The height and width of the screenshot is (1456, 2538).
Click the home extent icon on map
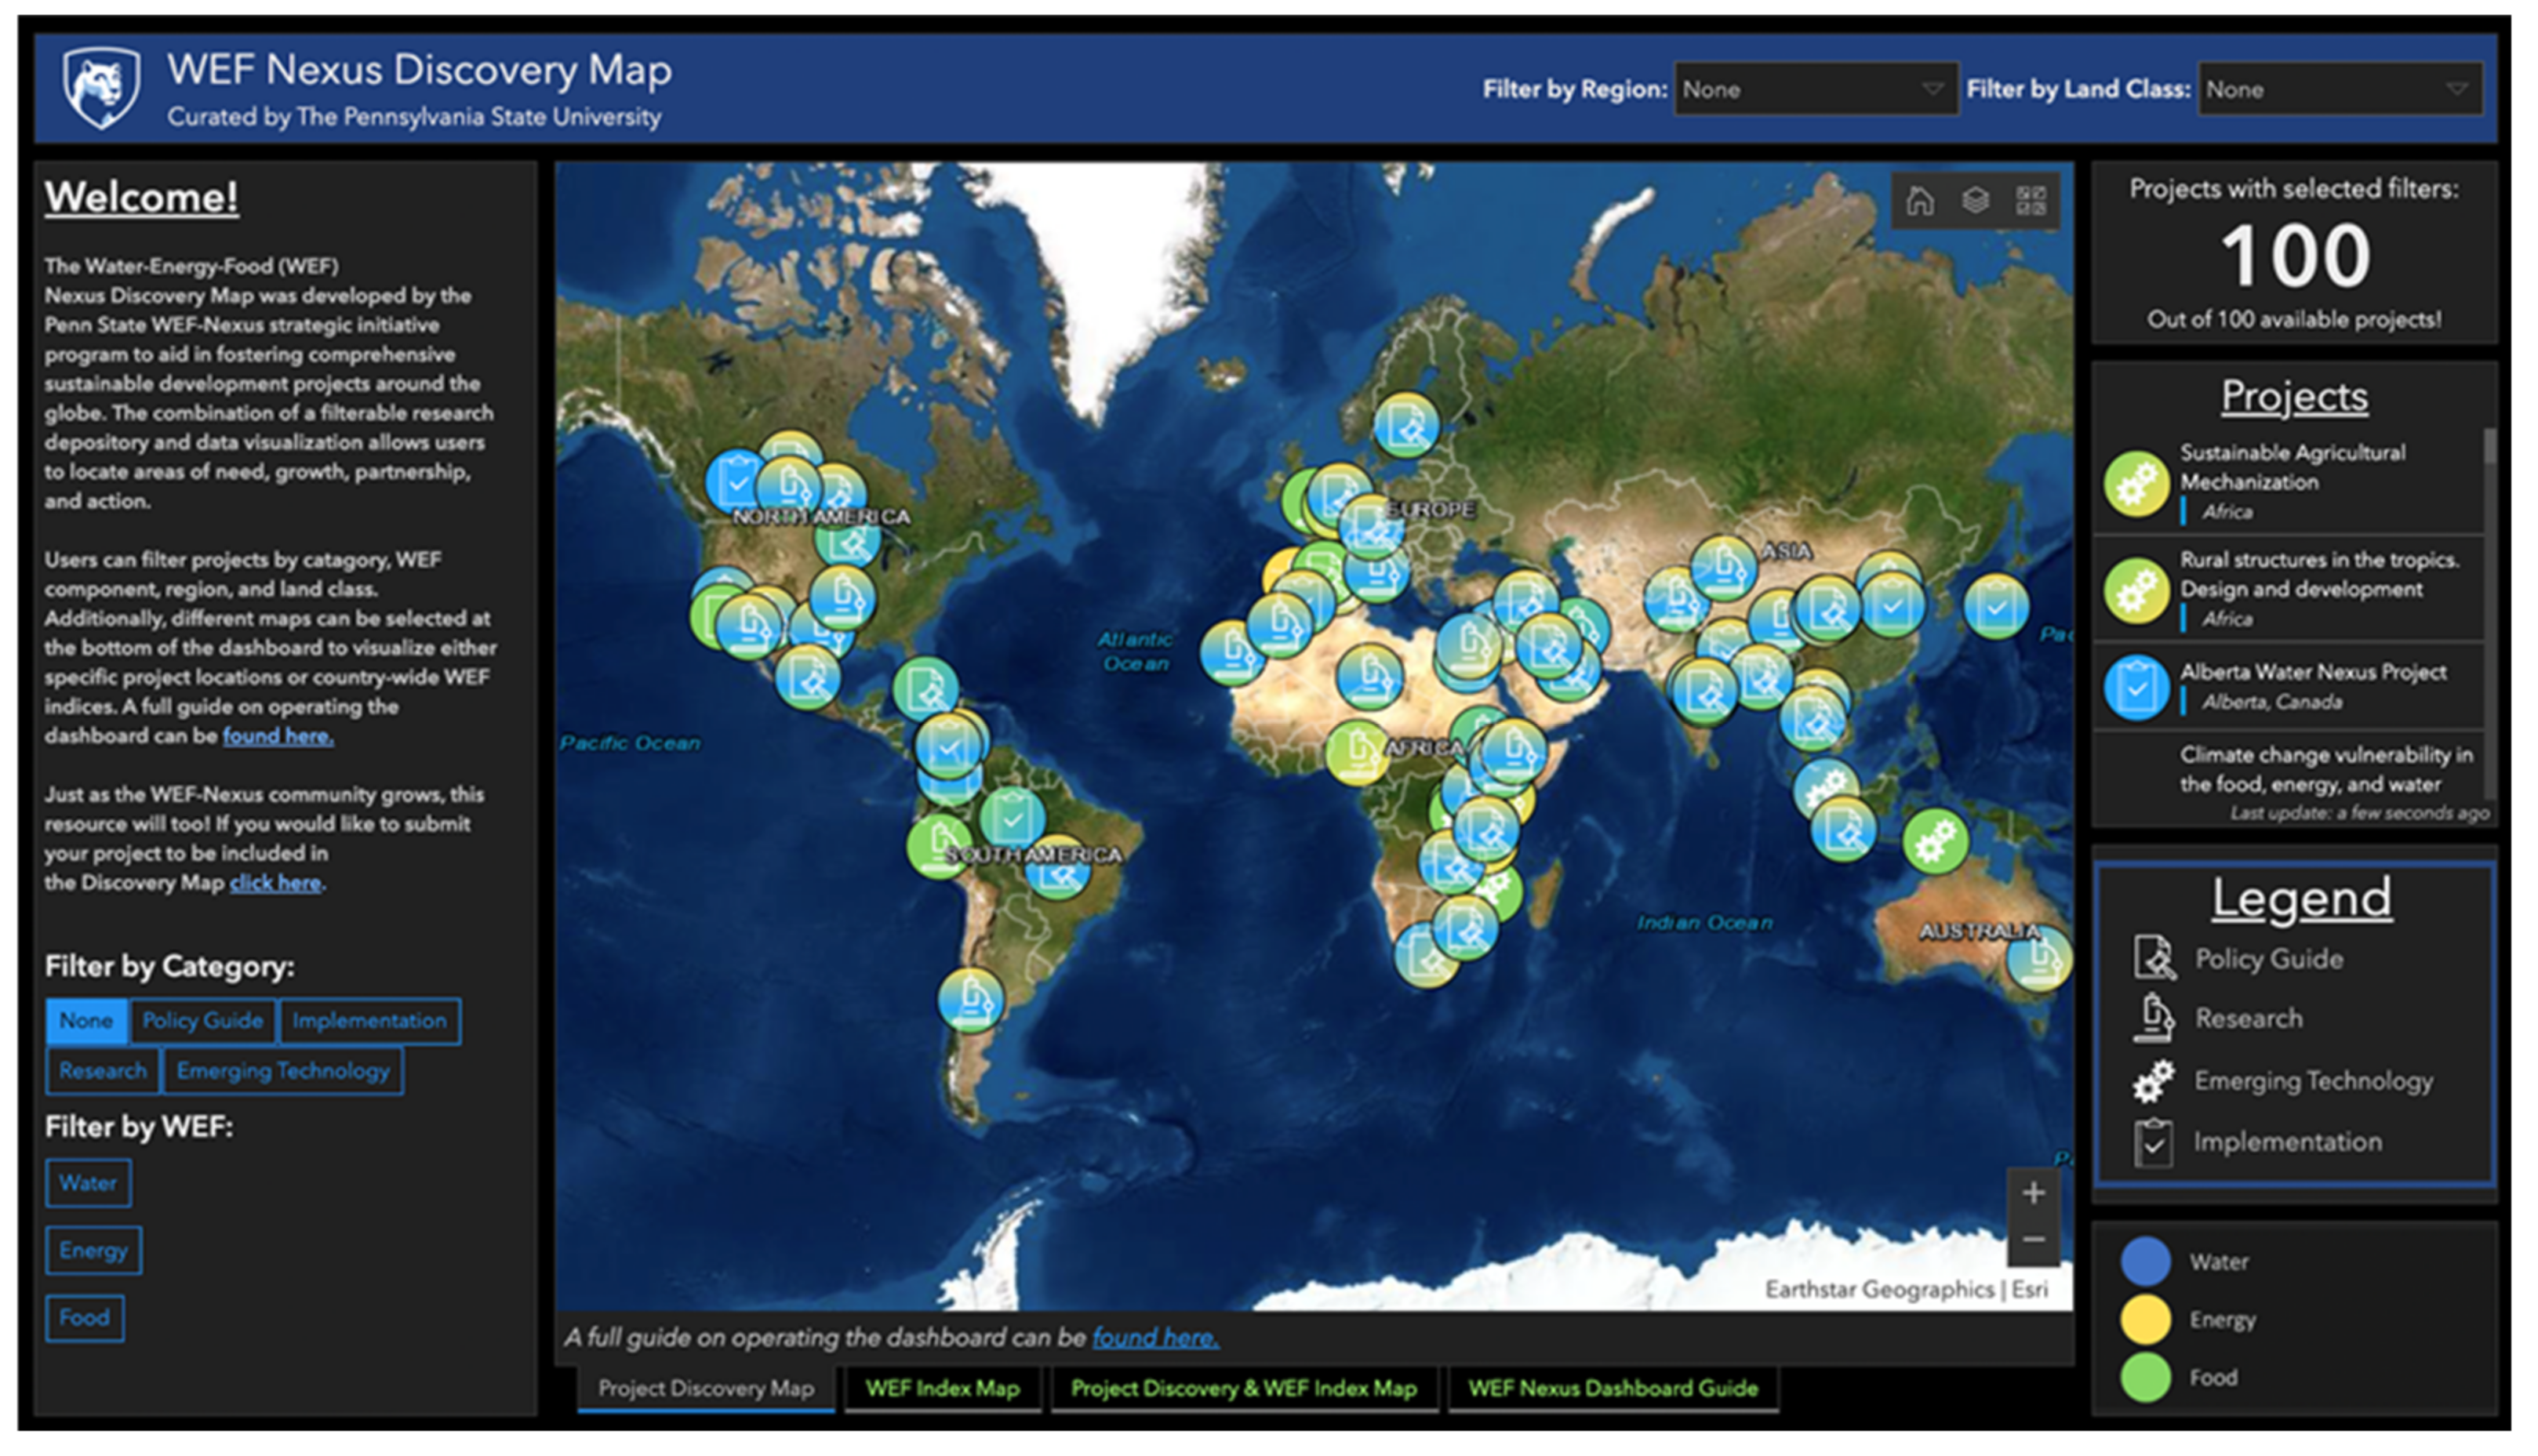coord(1919,201)
